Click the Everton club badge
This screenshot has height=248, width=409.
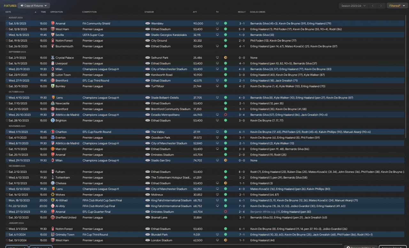[53, 138]
